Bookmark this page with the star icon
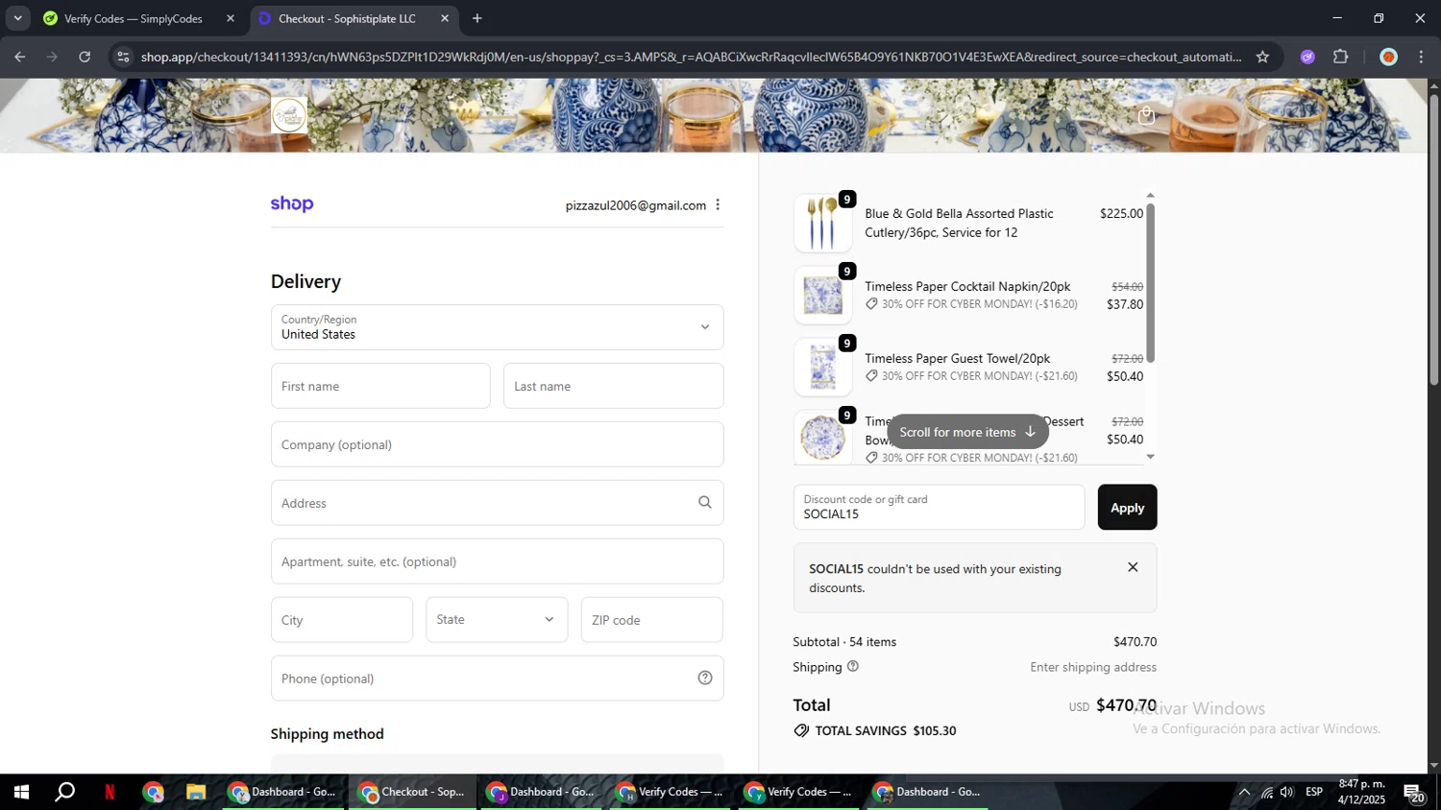The width and height of the screenshot is (1441, 810). (x=1262, y=57)
